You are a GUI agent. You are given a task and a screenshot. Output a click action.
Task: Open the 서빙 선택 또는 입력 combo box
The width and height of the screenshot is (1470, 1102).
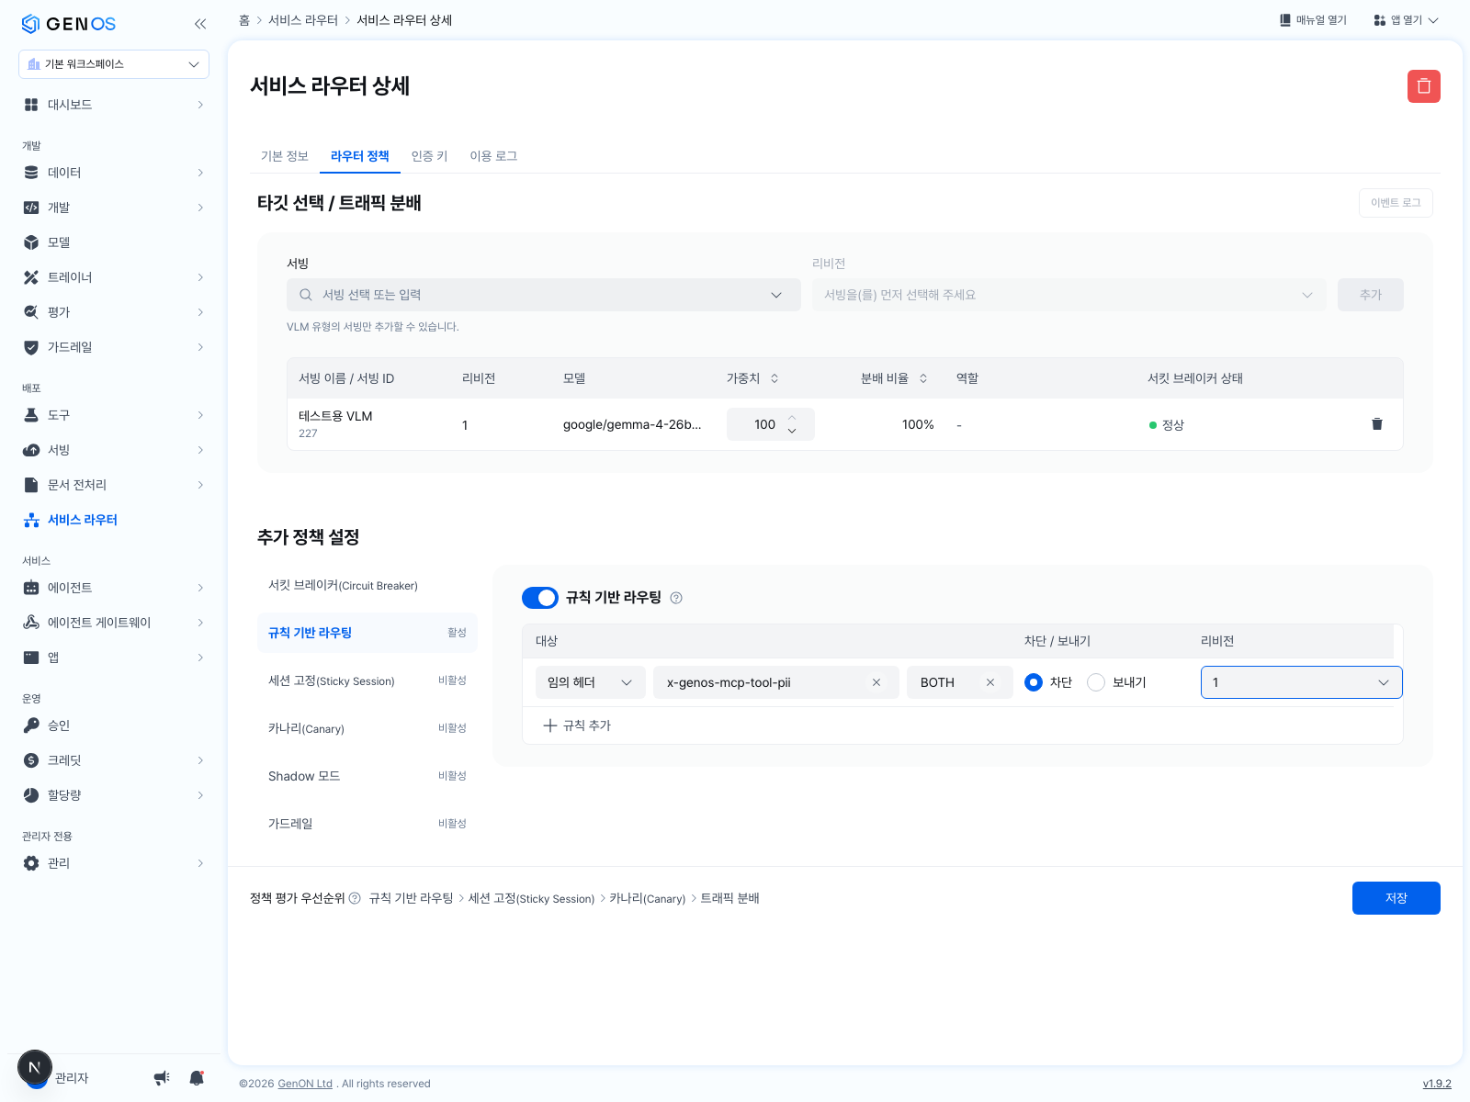tap(544, 295)
